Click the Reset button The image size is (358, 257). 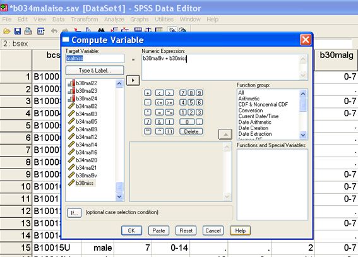point(186,230)
